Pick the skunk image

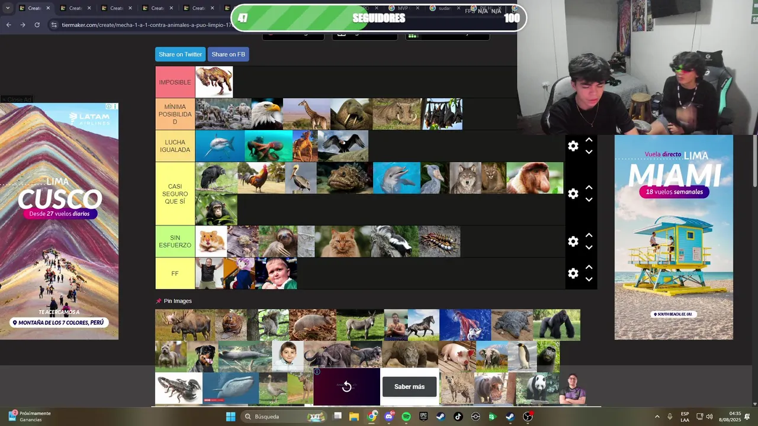click(x=394, y=241)
